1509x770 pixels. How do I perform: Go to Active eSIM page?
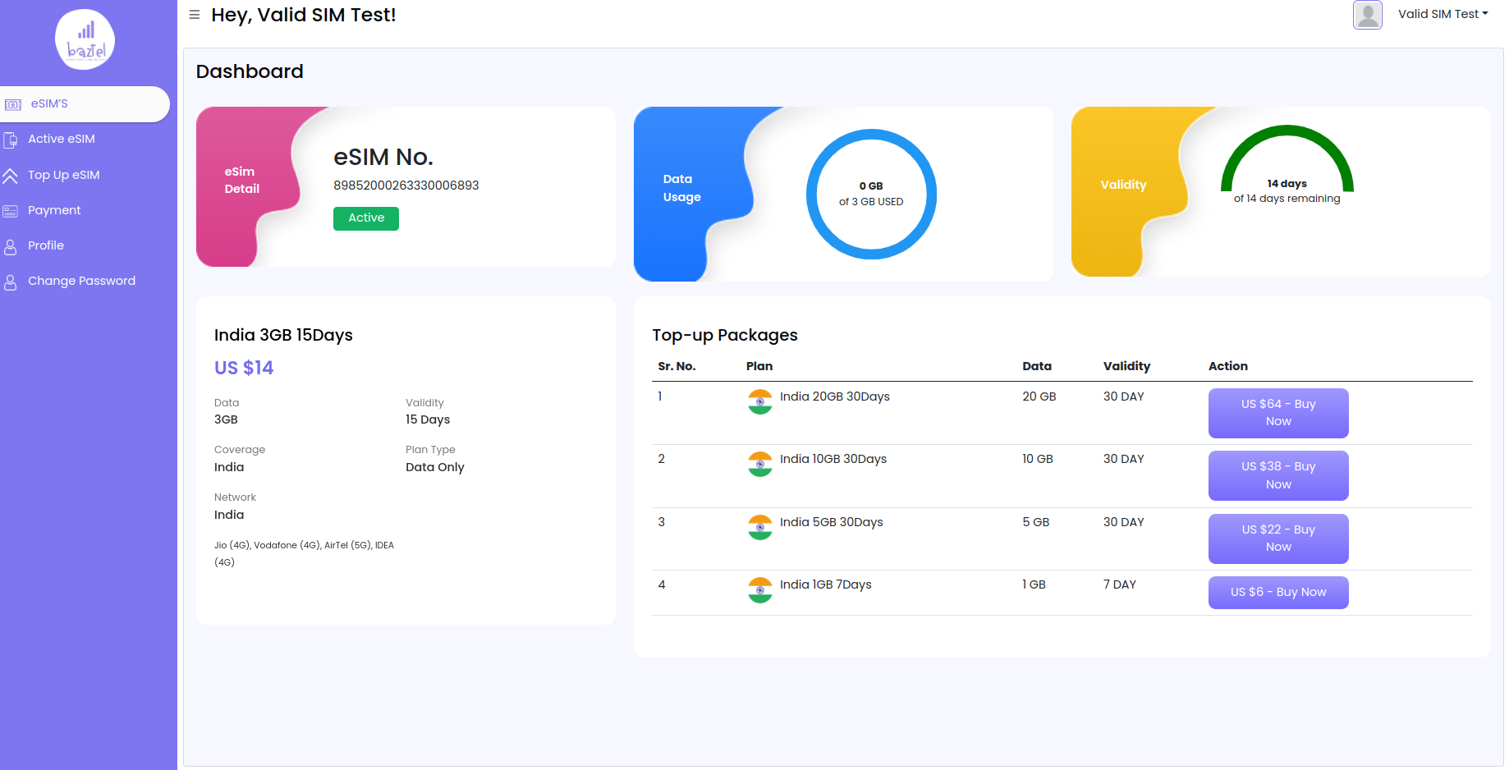tap(62, 140)
